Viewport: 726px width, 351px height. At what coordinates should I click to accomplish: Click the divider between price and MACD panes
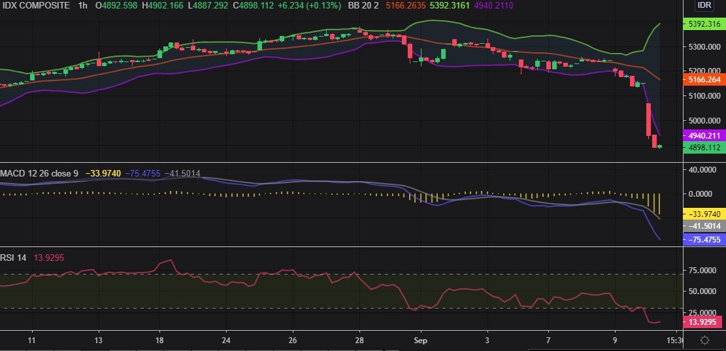click(340, 162)
